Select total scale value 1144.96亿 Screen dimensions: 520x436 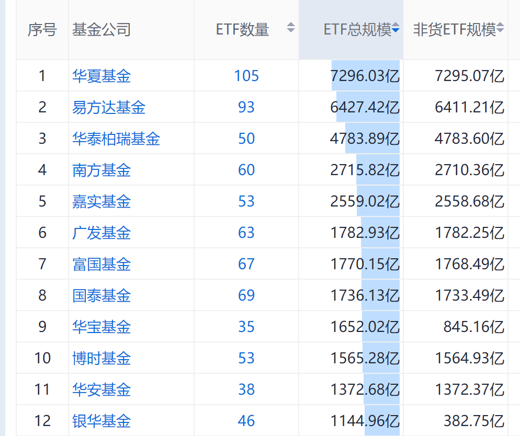pyautogui.click(x=365, y=421)
